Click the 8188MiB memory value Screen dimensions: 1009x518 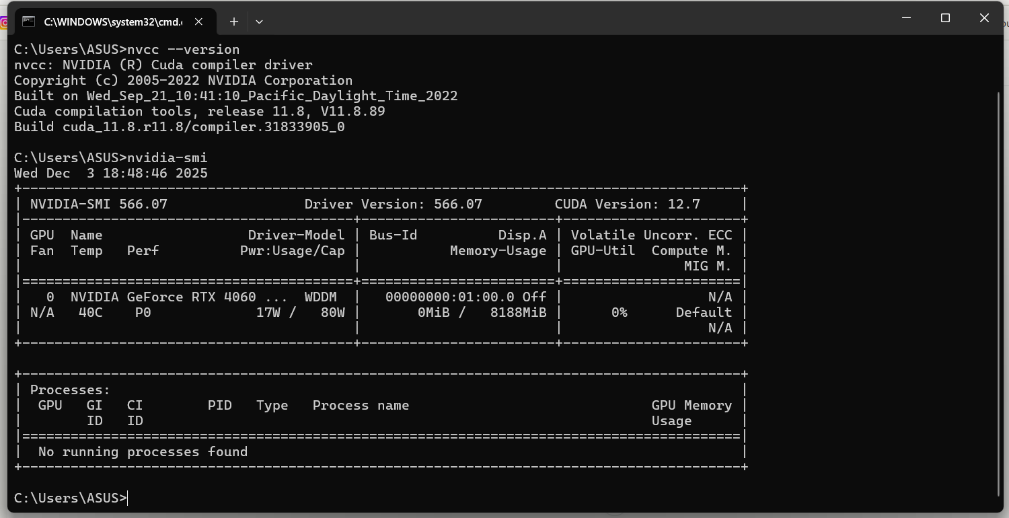(x=518, y=312)
